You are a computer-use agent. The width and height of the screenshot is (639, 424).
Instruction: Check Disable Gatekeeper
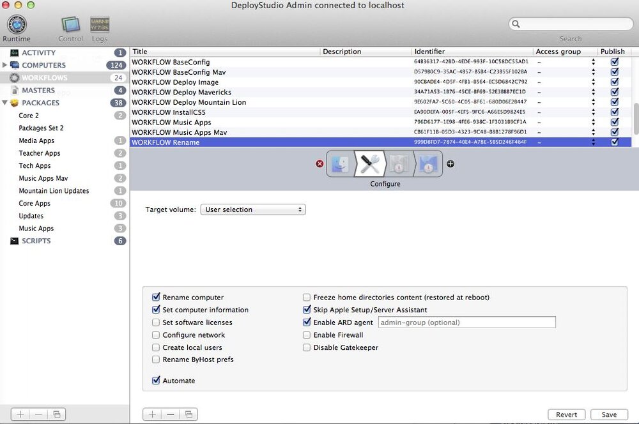(307, 347)
